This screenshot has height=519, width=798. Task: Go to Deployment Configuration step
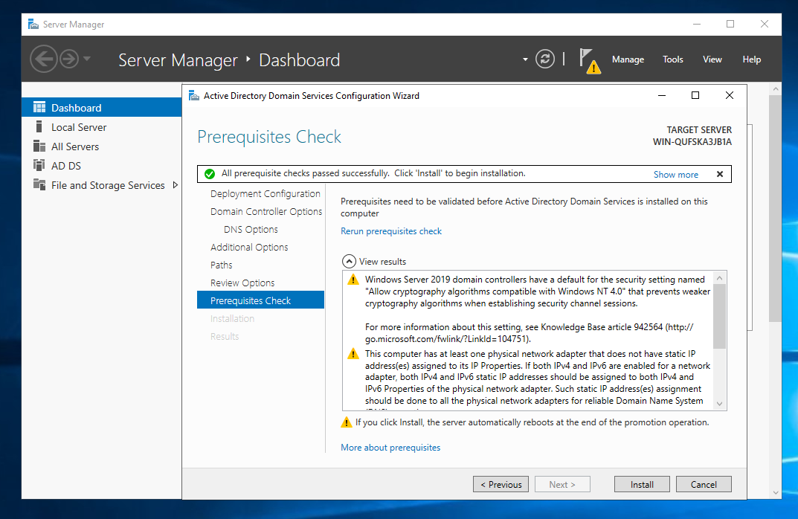coord(266,194)
